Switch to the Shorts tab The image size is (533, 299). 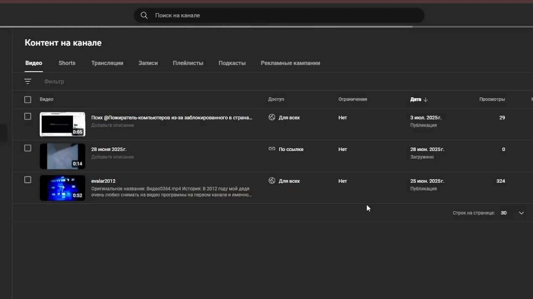(67, 63)
